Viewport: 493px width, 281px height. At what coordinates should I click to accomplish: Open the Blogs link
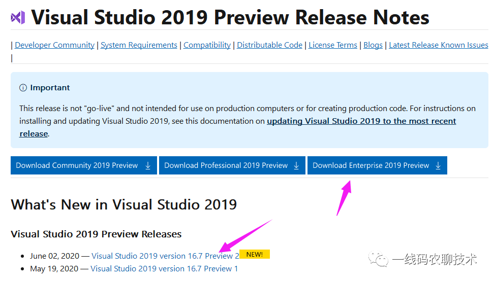click(x=373, y=45)
